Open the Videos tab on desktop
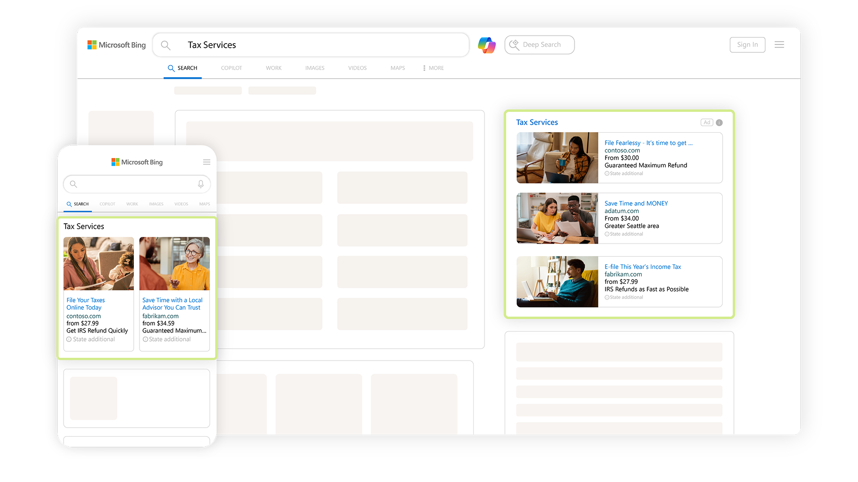Screen dimensions: 858x482 pyautogui.click(x=357, y=68)
